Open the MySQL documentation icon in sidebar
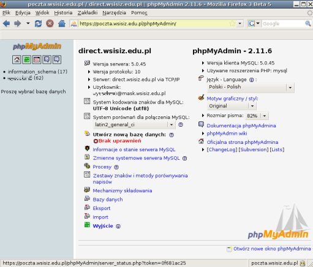This screenshot has width=313, height=267. click(x=57, y=59)
